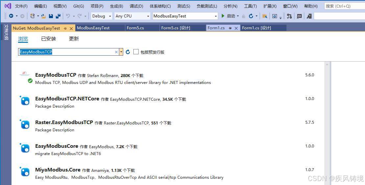Click the open file folder icon
Image resolution: width=365 pixels, height=185 pixels.
tap(43, 16)
